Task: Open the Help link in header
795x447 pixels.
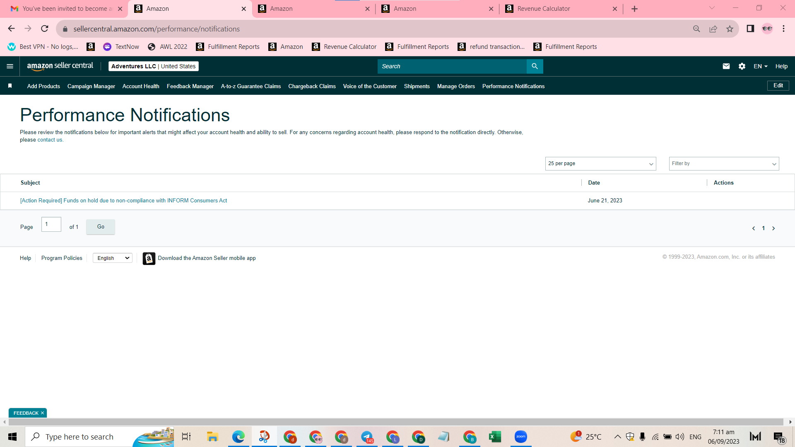Action: click(x=781, y=66)
